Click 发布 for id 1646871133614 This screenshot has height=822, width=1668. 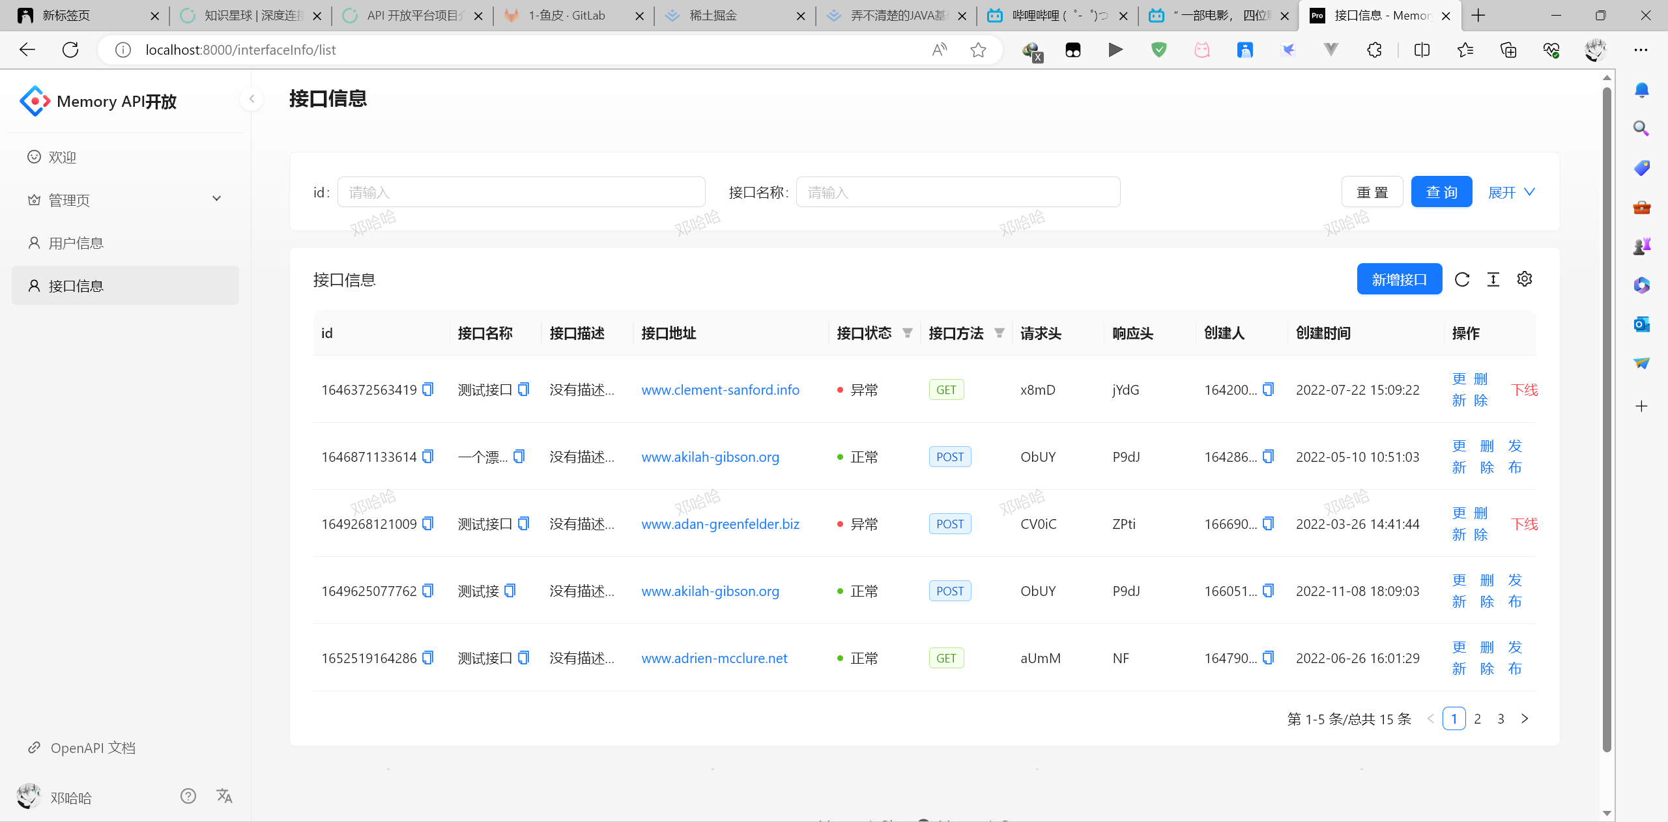1515,457
